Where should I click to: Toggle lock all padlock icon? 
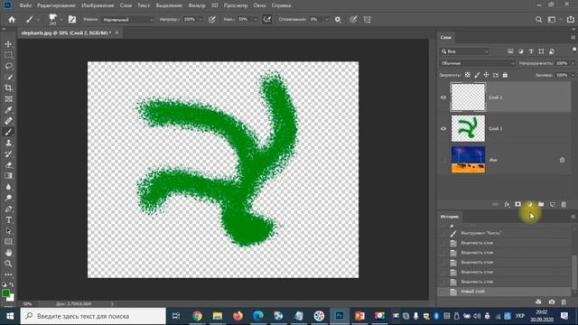click(505, 75)
